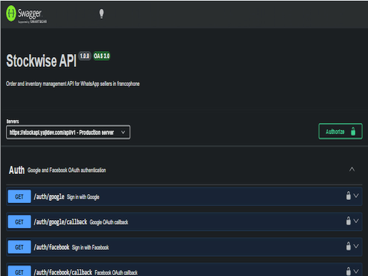Click the /auth/google path text

(x=49, y=197)
